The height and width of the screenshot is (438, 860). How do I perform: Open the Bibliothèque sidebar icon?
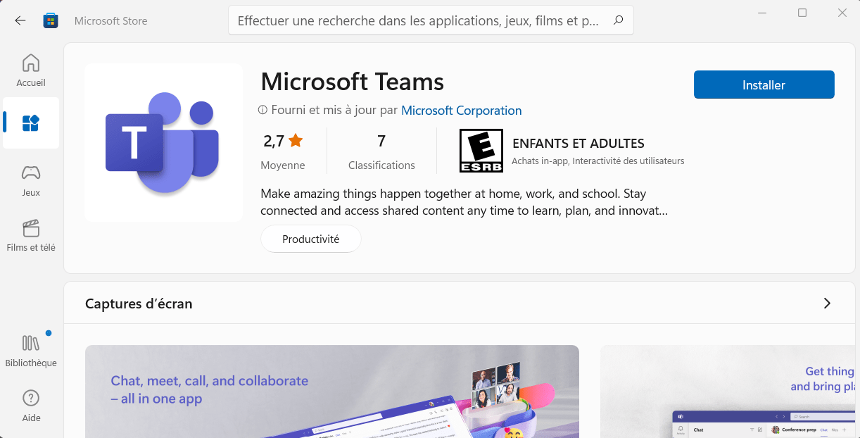point(30,343)
